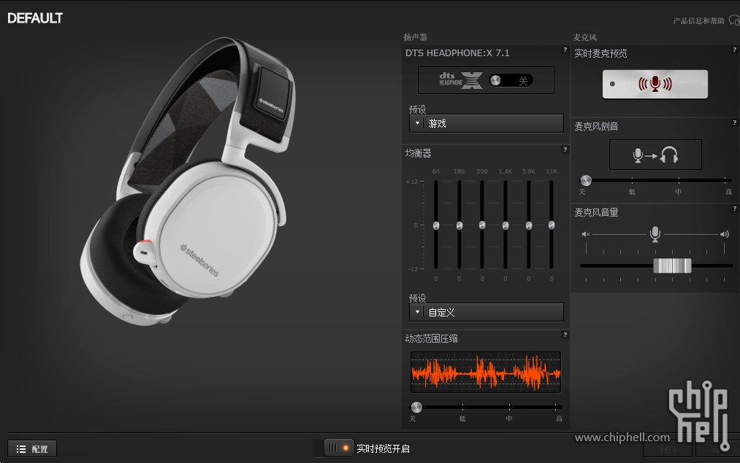This screenshot has height=463, width=740.
Task: Click the microphone sidetone slider knob
Action: [586, 180]
